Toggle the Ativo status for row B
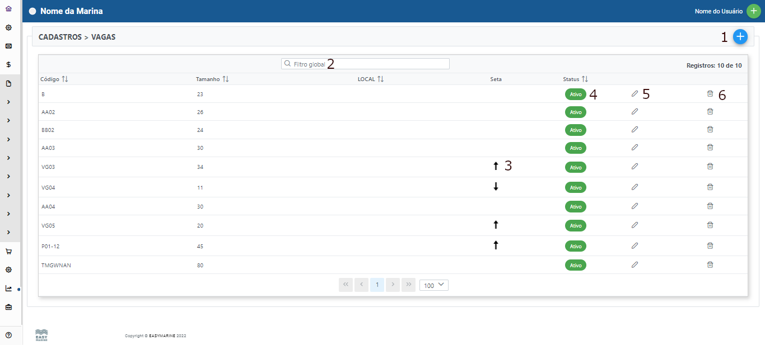The image size is (765, 345). coord(575,94)
